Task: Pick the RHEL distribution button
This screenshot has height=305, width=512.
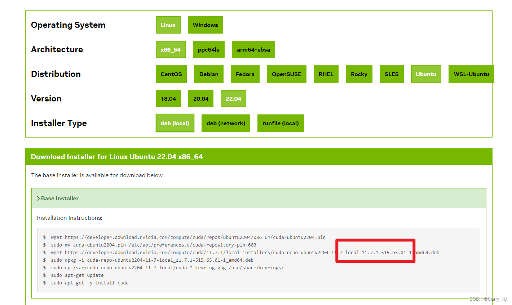Action: pos(326,74)
